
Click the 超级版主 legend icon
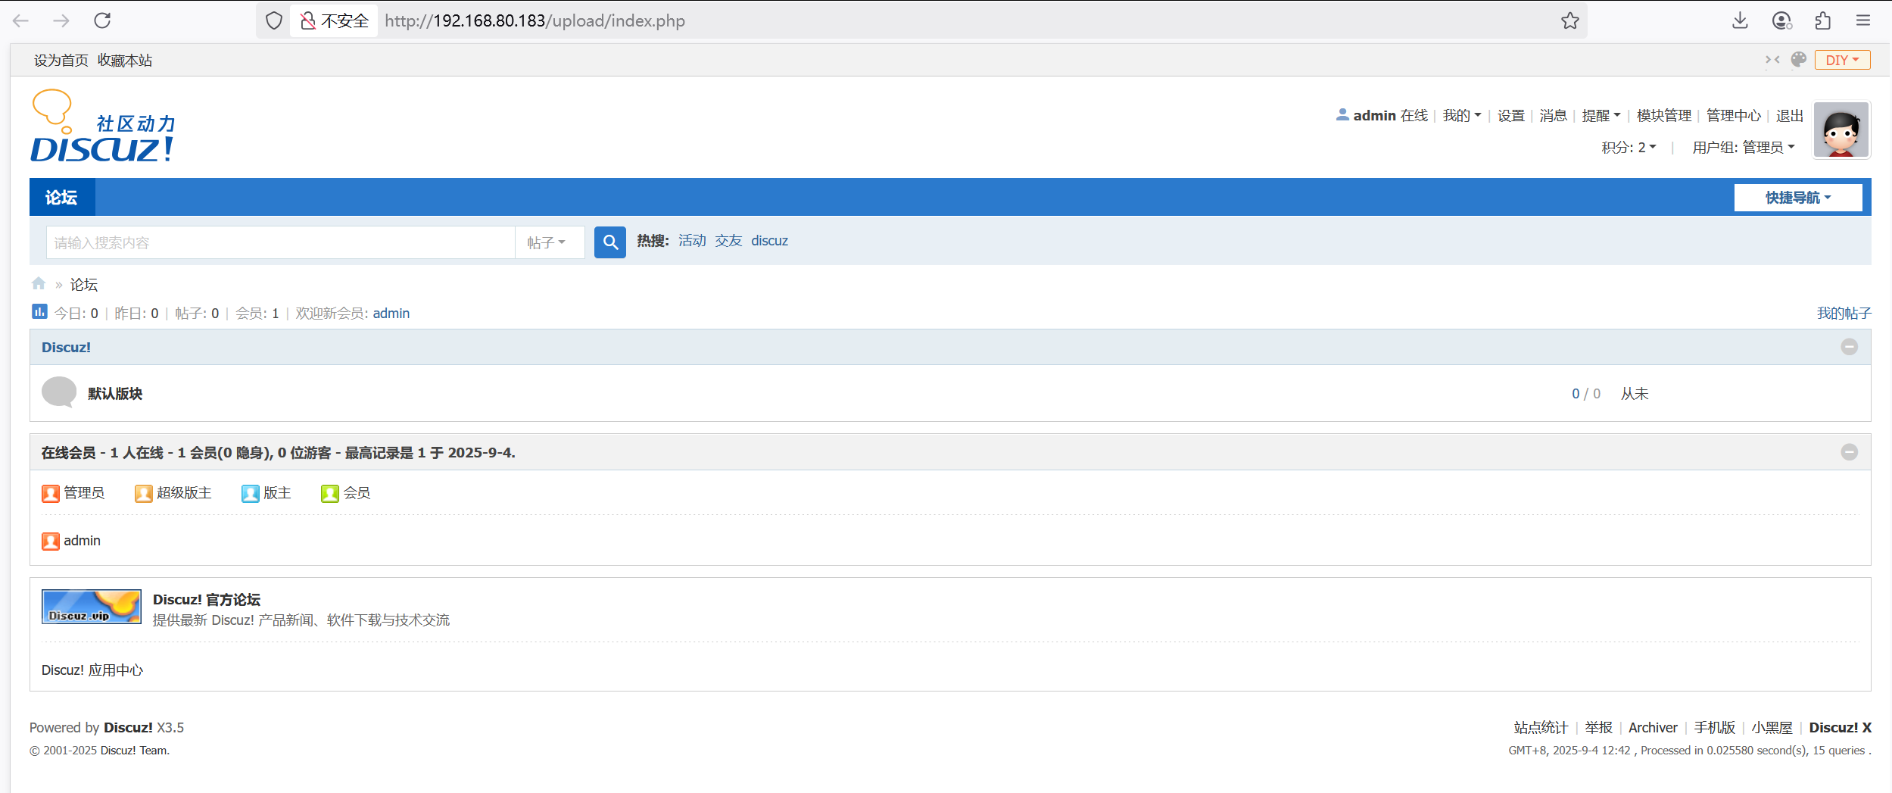pos(144,493)
